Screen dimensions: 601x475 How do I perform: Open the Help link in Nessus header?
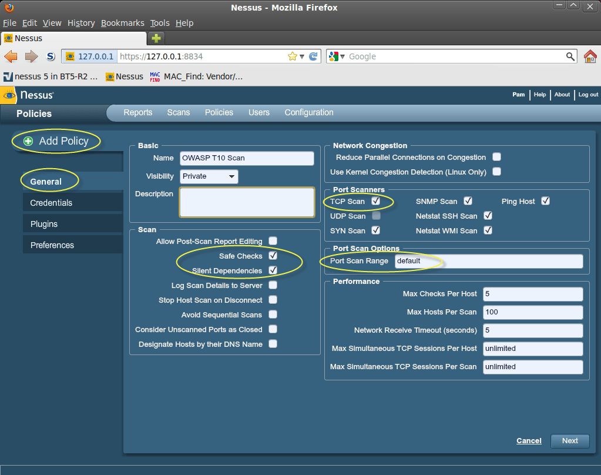[x=540, y=95]
